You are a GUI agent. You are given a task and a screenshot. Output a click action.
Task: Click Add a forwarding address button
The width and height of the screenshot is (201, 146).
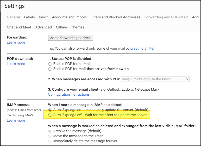pyautogui.click(x=71, y=38)
